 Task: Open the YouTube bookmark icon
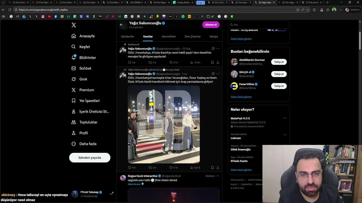49,16
